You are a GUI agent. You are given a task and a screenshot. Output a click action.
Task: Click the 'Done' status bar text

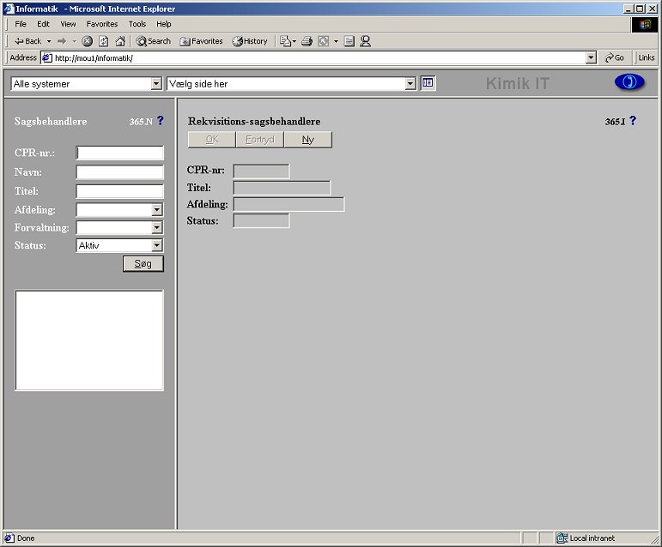coord(26,538)
